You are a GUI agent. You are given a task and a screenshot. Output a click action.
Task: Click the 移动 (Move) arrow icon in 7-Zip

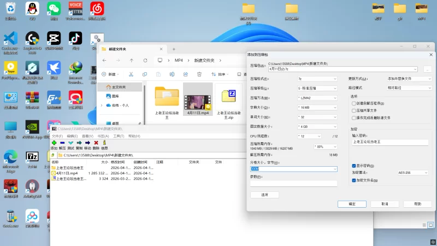tap(87, 143)
